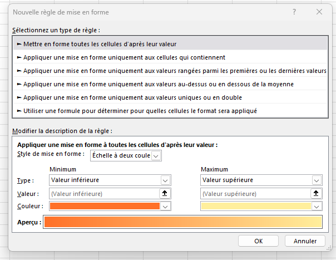Expand the maximum Type dropdown Valeur supérieure
336x260 pixels.
click(x=316, y=180)
